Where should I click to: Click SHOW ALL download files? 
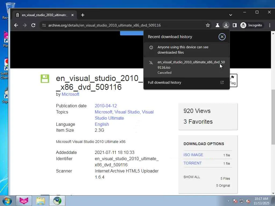tap(192, 177)
